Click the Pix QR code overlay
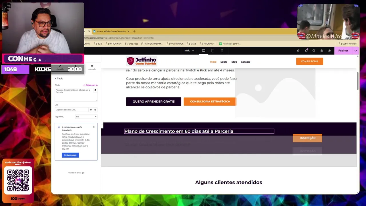Screen dimensions: 366x206 (18, 181)
